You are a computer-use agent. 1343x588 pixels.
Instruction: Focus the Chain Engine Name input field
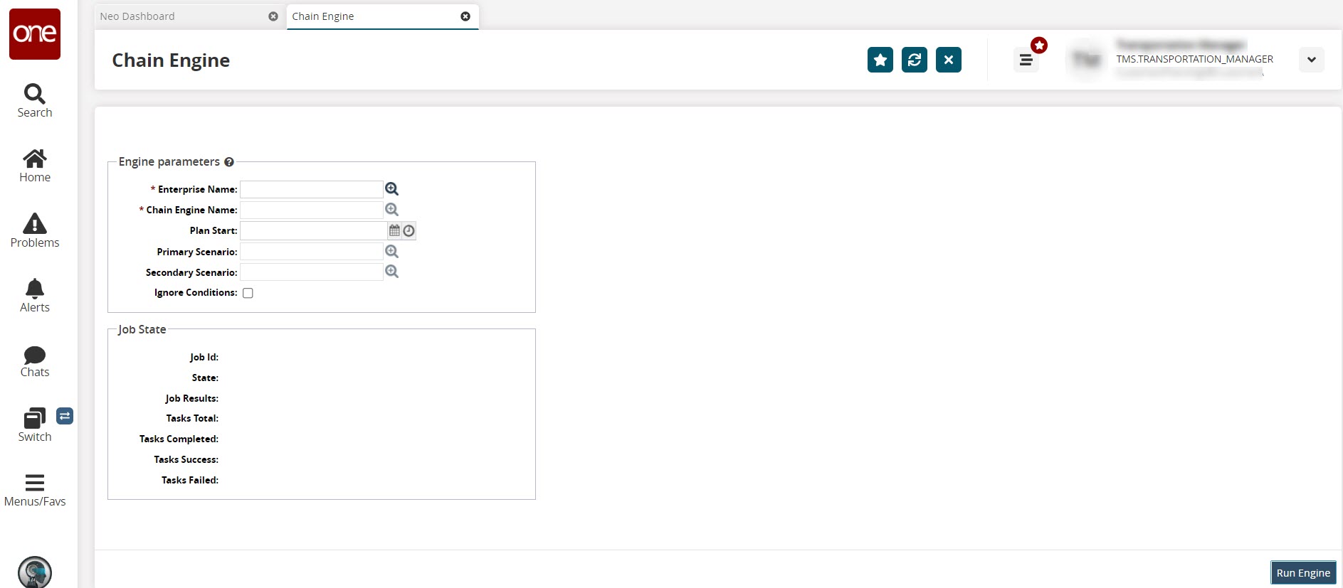[312, 210]
